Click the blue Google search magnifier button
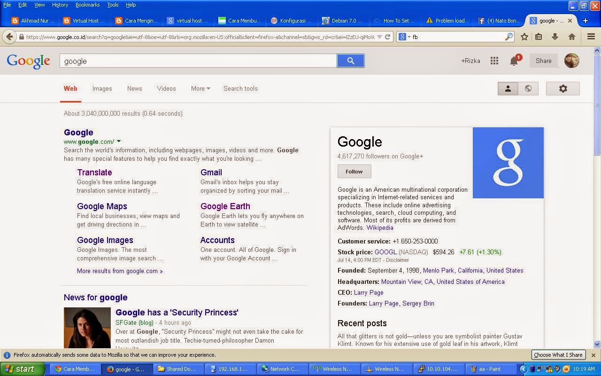Screen dimensions: 601x376 (x=350, y=61)
